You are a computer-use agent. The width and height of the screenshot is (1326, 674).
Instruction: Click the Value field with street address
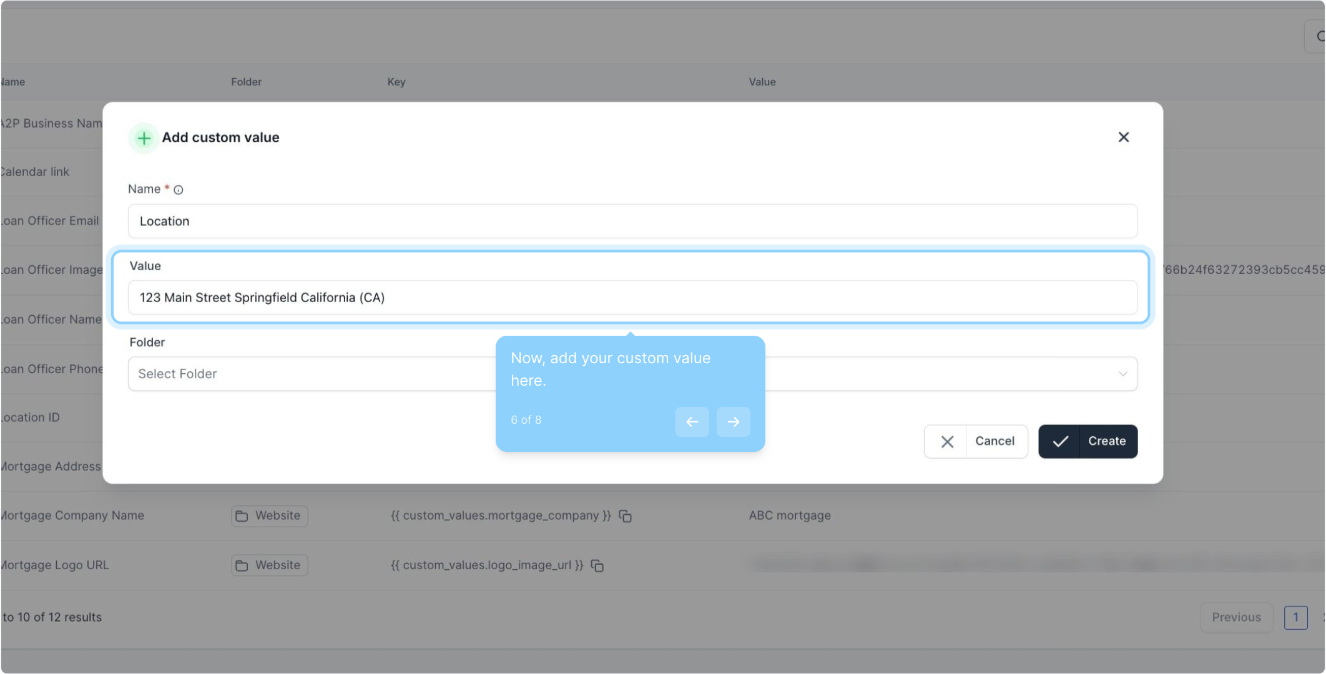coord(632,298)
